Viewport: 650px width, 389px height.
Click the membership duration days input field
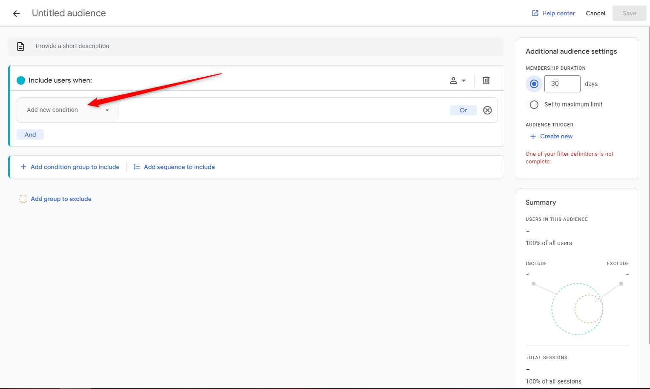pos(562,84)
